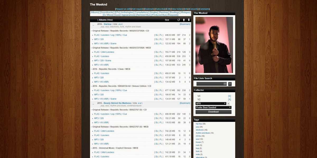The height and width of the screenshot is (158, 317).
Task: Click the Collector Download button
Action: 213,112
